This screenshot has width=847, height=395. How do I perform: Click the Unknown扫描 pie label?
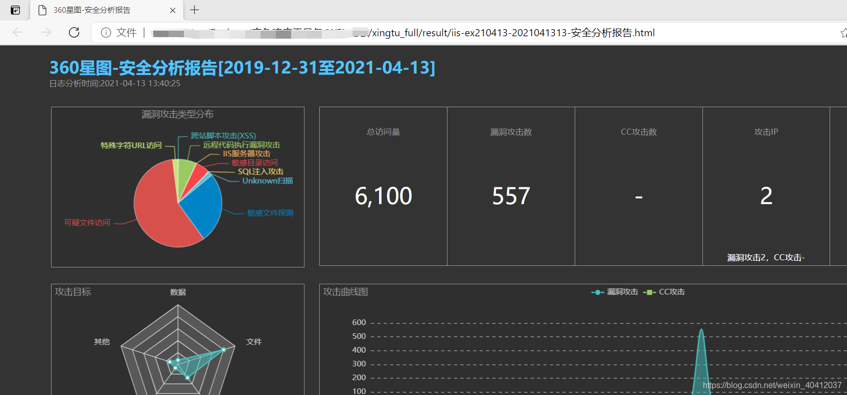pos(268,181)
